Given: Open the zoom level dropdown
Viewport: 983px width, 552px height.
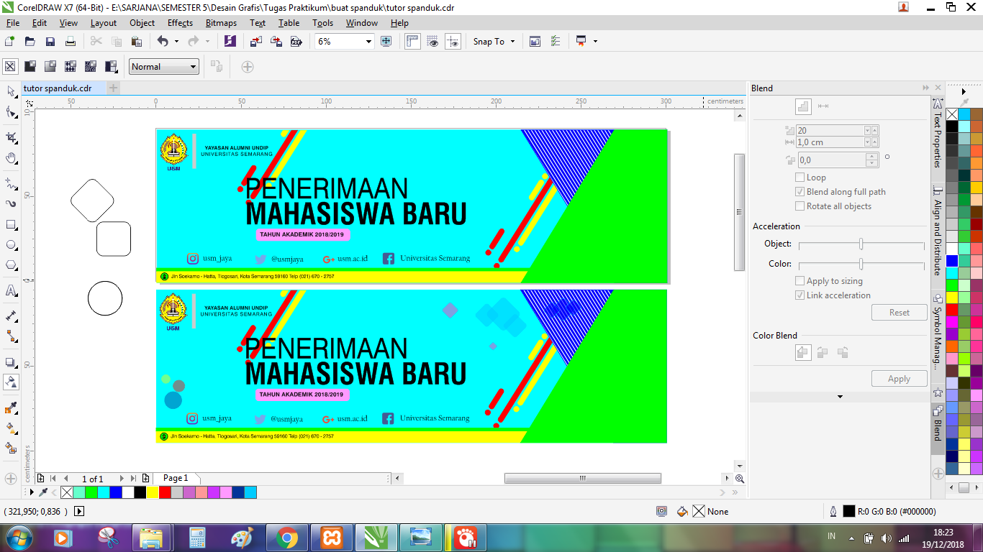Looking at the screenshot, I should pos(368,41).
